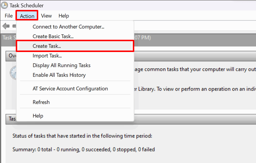Click the clock icon in Overview panel

point(13,73)
